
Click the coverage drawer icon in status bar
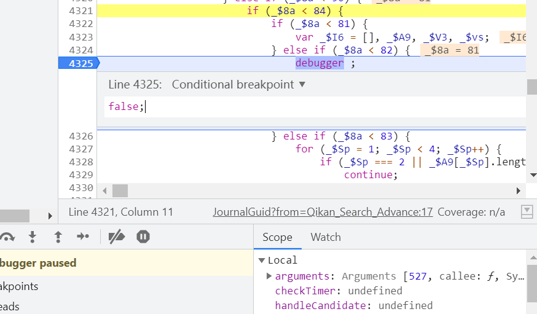coord(527,212)
